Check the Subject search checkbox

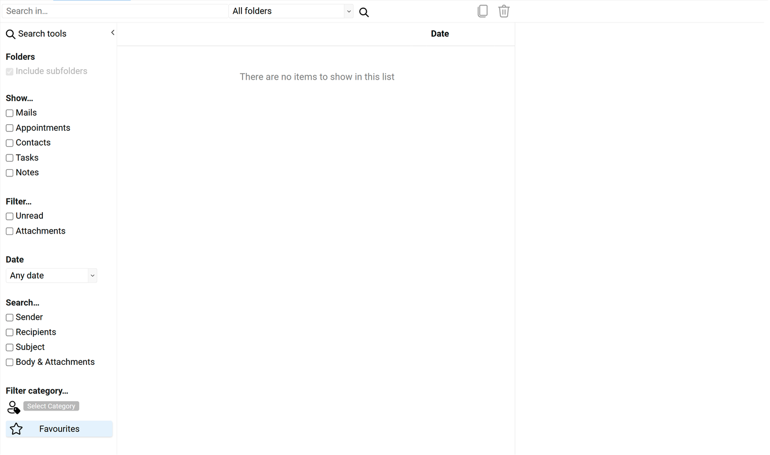point(9,347)
